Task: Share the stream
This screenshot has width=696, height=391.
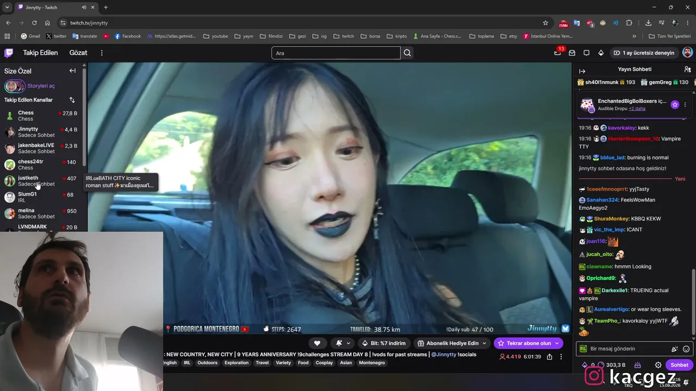Action: coord(549,357)
